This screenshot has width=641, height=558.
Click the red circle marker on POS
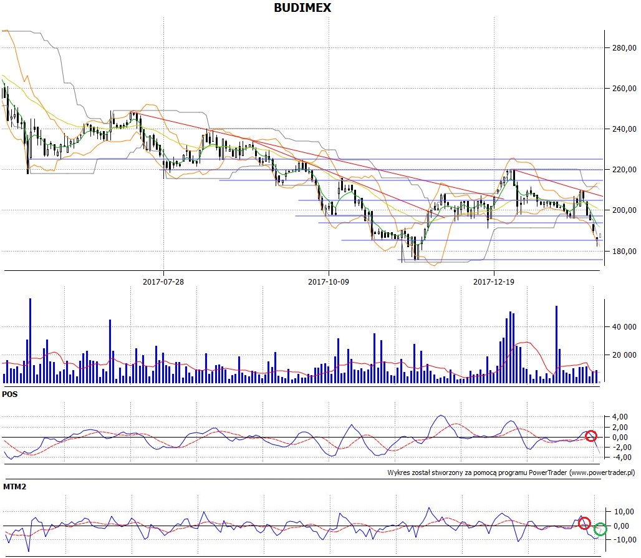tap(590, 436)
